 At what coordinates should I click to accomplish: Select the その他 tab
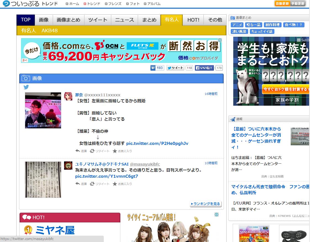215,20
